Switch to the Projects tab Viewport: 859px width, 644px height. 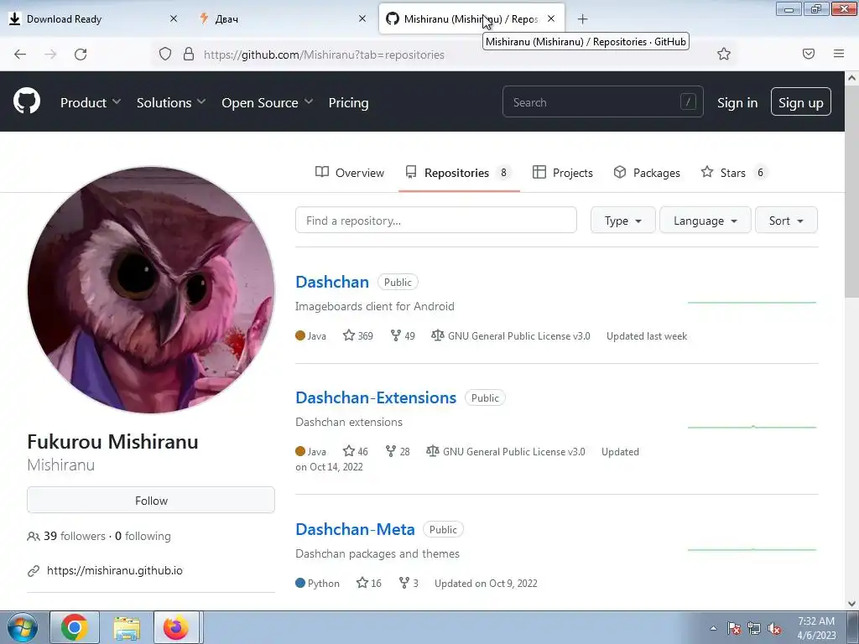click(563, 173)
